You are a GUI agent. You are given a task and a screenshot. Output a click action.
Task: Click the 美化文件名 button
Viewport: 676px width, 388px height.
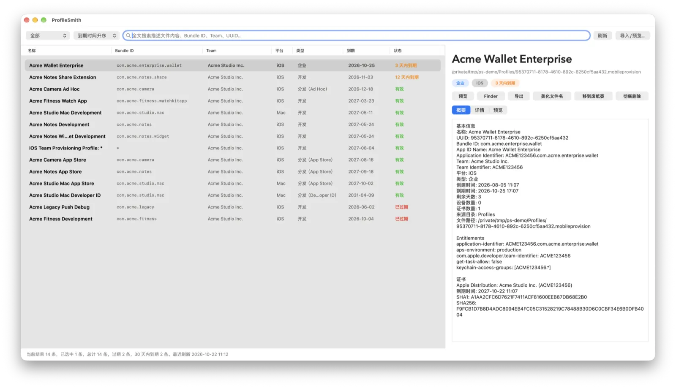(552, 96)
